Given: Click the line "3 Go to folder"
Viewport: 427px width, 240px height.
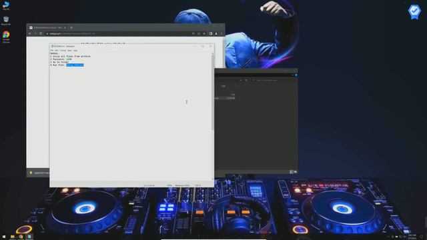Looking at the screenshot, I should click(59, 62).
